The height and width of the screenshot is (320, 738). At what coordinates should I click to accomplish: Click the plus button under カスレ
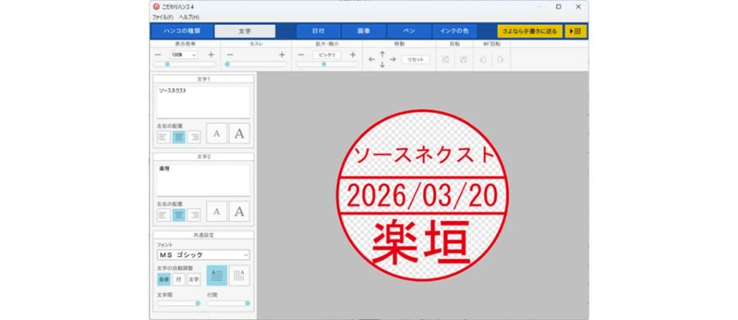281,55
